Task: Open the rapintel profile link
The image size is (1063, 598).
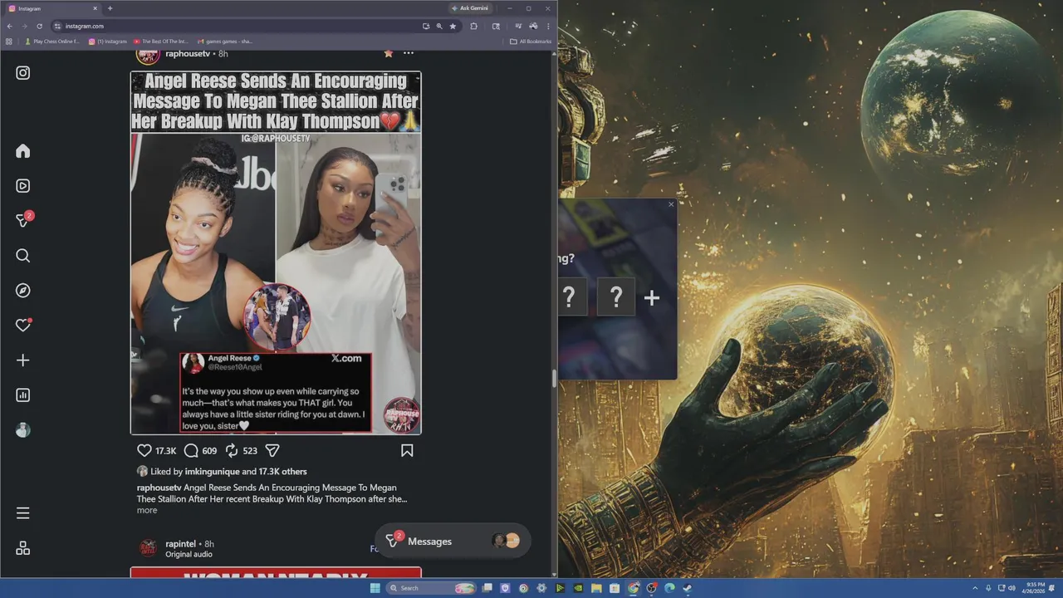Action: [180, 544]
